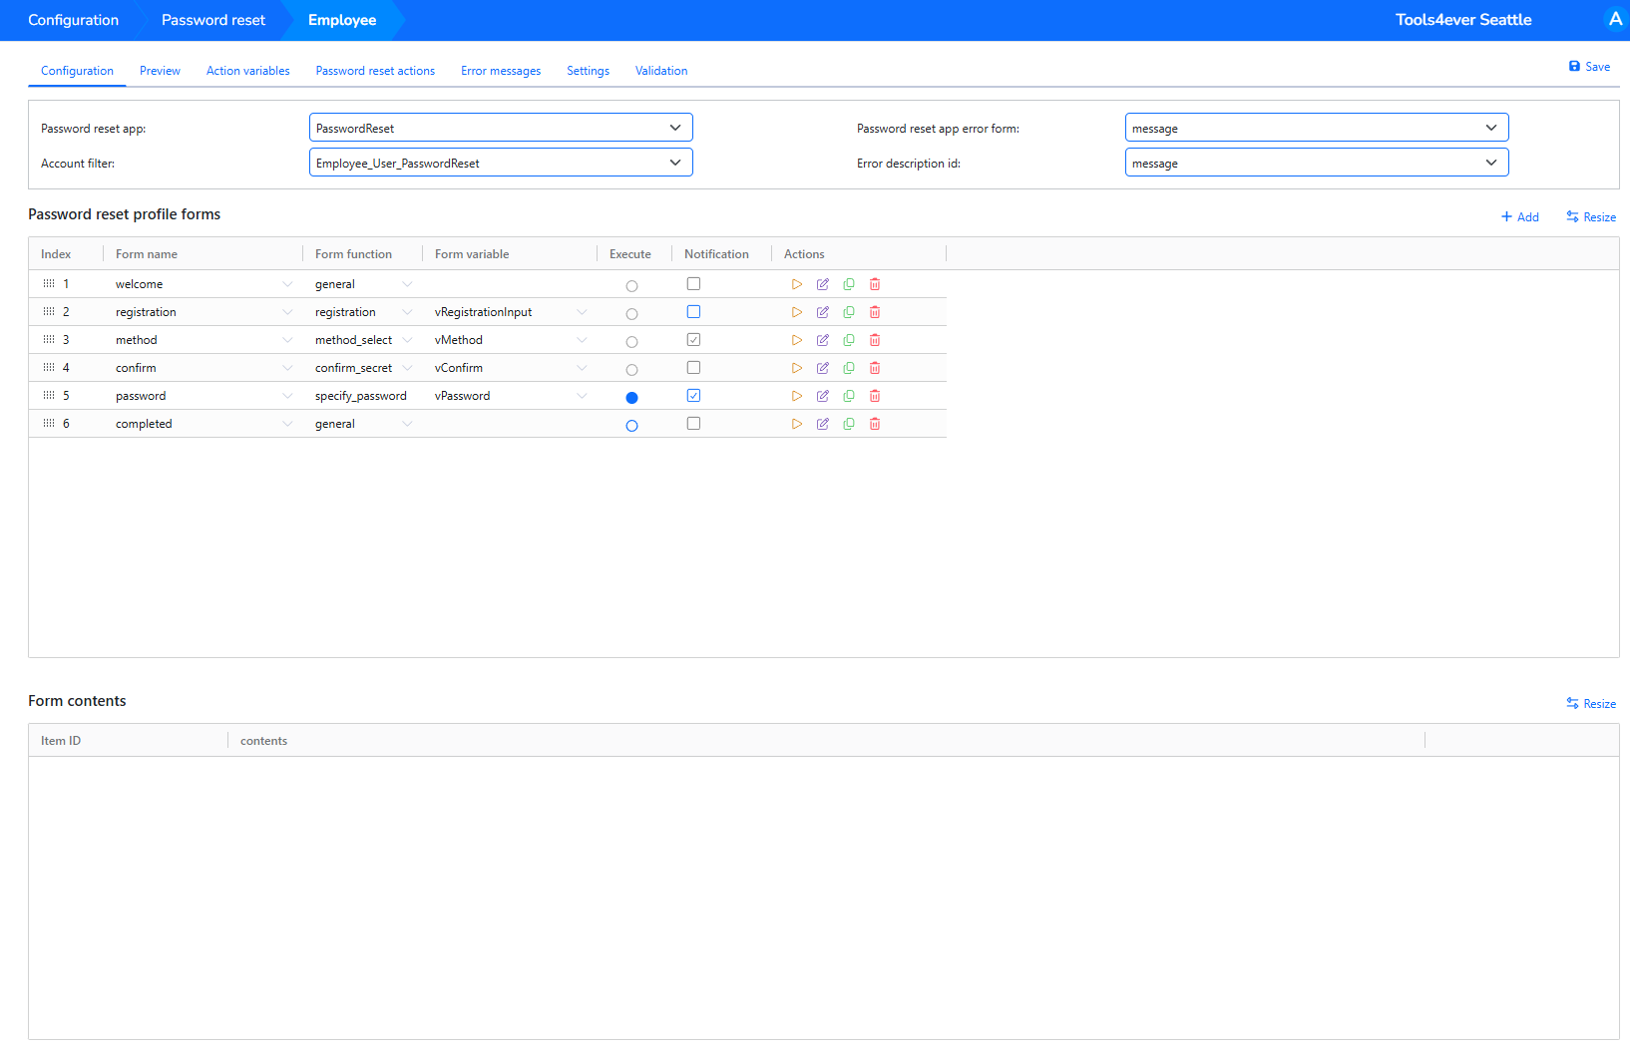Uncheck notification for the password row
Viewport: 1630px width, 1050px height.
pos(693,396)
